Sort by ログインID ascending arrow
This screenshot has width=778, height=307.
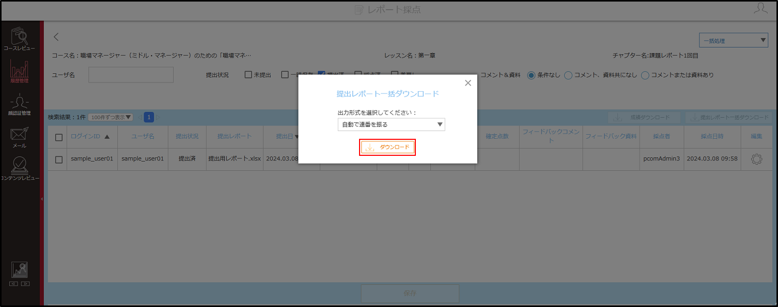[x=107, y=137]
